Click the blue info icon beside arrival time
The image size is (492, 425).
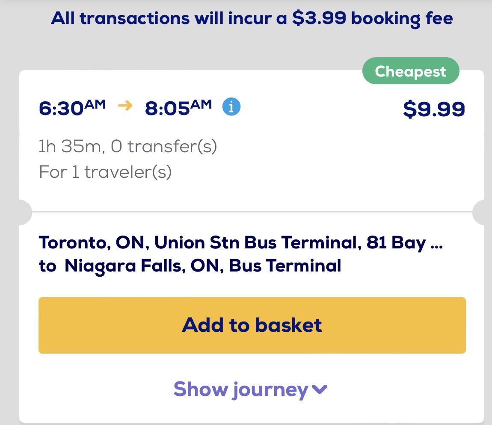[x=231, y=107]
